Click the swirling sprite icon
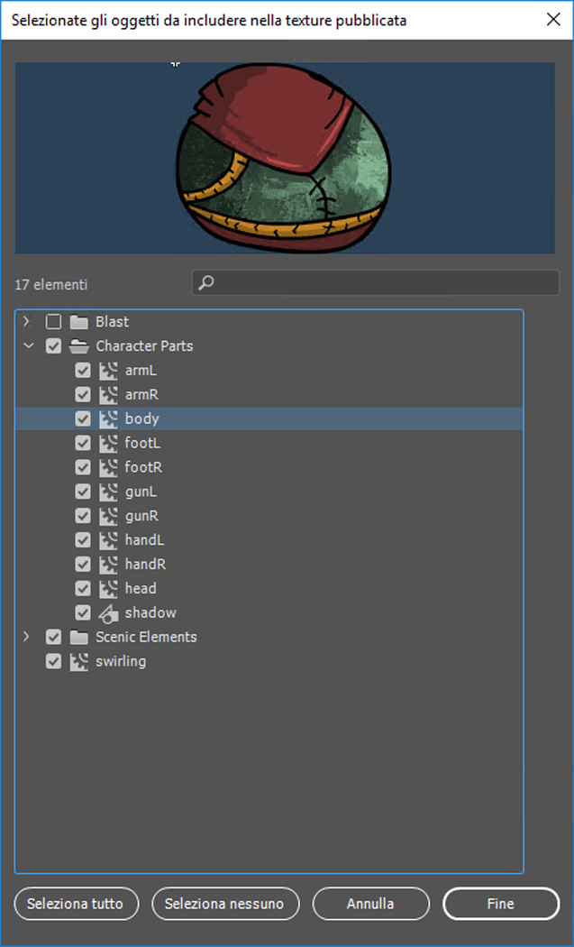The height and width of the screenshot is (947, 574). (79, 661)
